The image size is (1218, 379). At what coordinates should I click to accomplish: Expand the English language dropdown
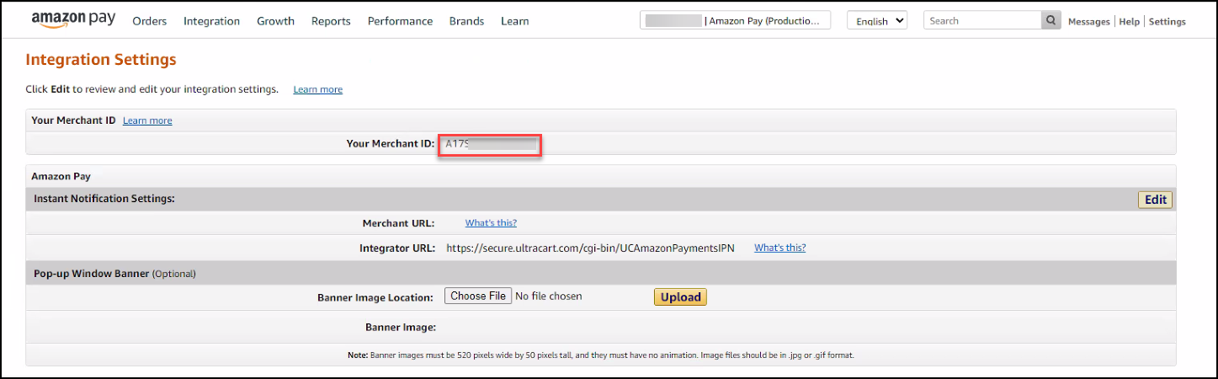pyautogui.click(x=877, y=21)
